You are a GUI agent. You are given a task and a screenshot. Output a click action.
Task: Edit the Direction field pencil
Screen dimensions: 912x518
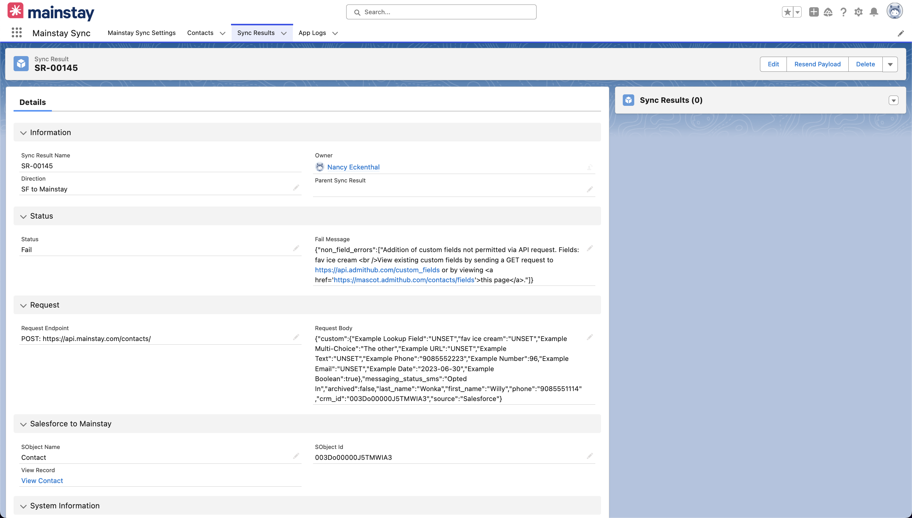pos(296,188)
